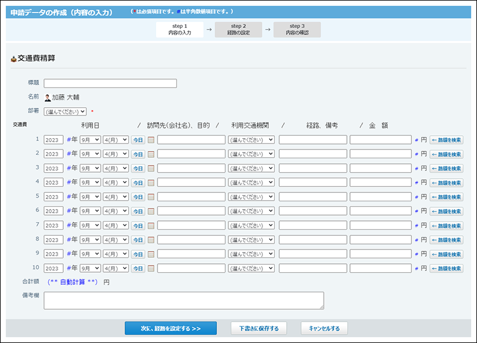The height and width of the screenshot is (343, 477).
Task: Click the 自動計算 total amount text
Action: (x=72, y=282)
